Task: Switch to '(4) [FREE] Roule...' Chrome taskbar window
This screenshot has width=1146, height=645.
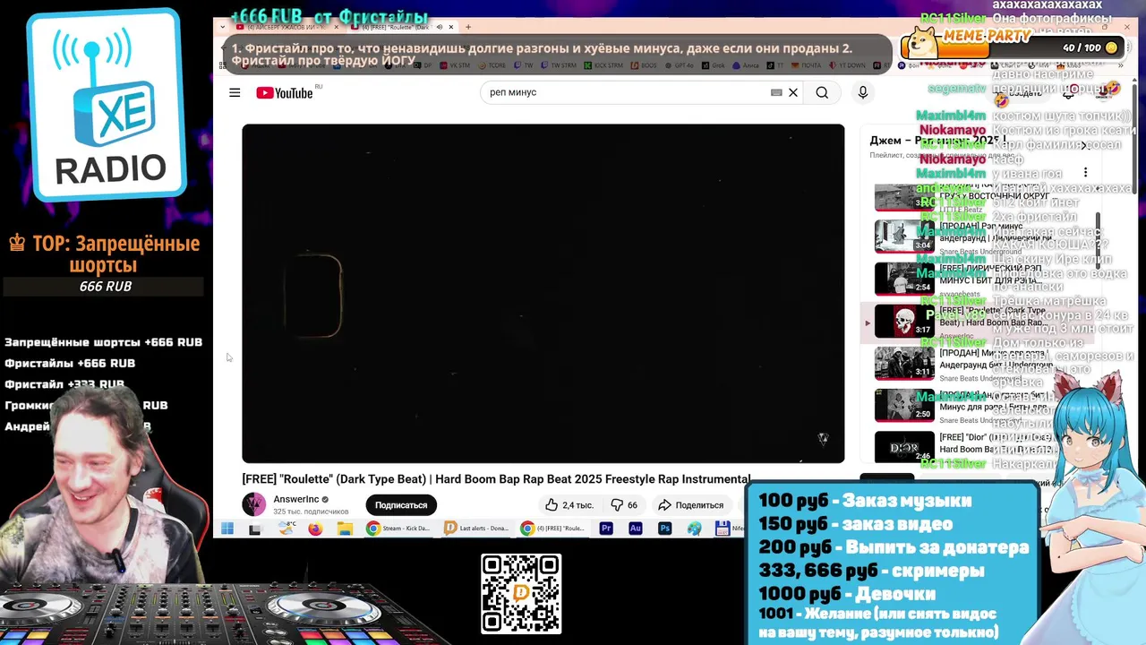Action: click(x=554, y=529)
